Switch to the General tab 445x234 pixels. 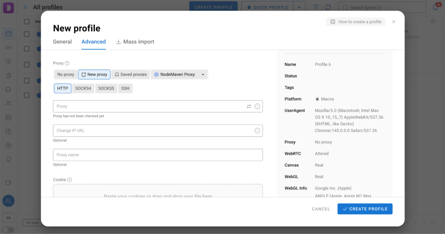click(x=62, y=42)
